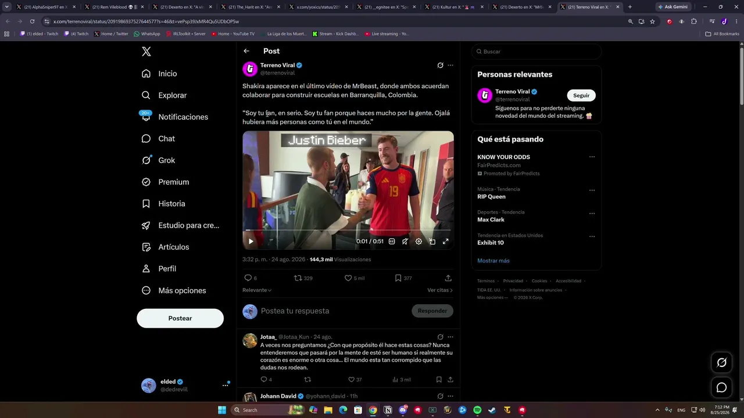Seek on the video progress bar
Image resolution: width=744 pixels, height=418 pixels.
point(348,230)
